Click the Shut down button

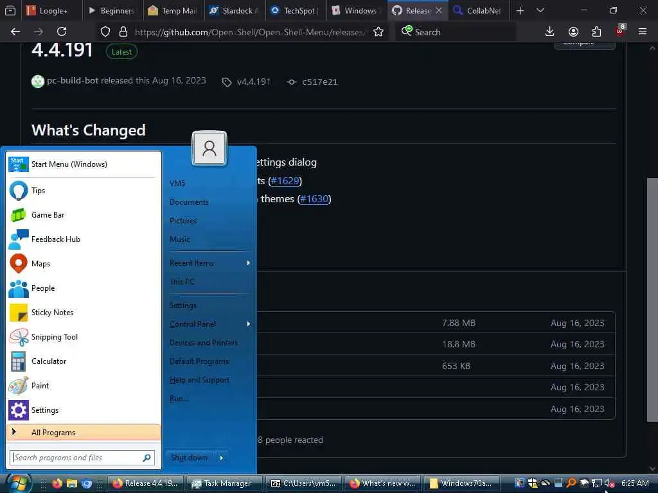pyautogui.click(x=190, y=458)
